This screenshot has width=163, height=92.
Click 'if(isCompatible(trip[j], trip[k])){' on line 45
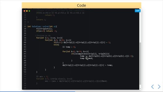click(90, 54)
